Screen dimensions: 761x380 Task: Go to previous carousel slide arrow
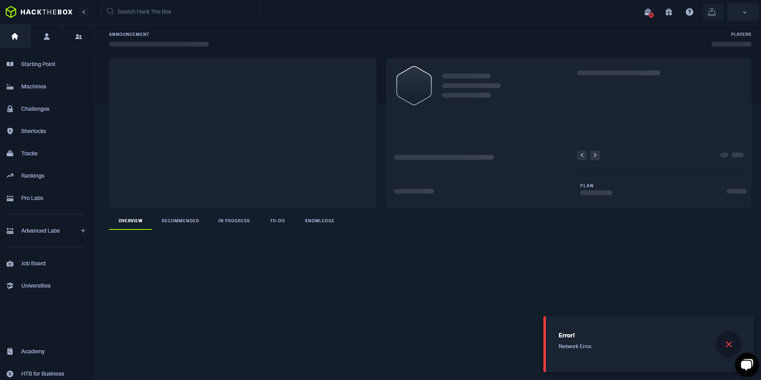(x=582, y=155)
